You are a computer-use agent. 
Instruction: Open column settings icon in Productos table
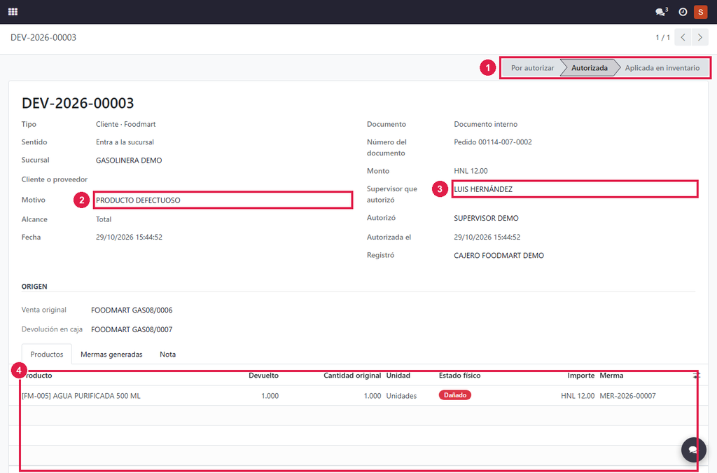697,376
